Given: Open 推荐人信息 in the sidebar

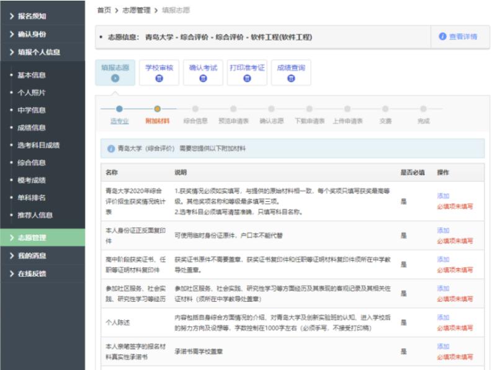Looking at the screenshot, I should (35, 215).
